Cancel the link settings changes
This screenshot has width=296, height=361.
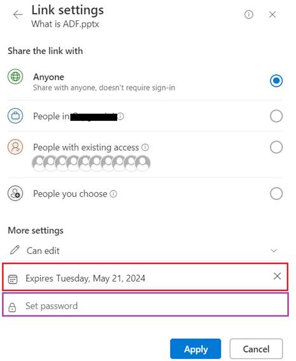click(256, 349)
